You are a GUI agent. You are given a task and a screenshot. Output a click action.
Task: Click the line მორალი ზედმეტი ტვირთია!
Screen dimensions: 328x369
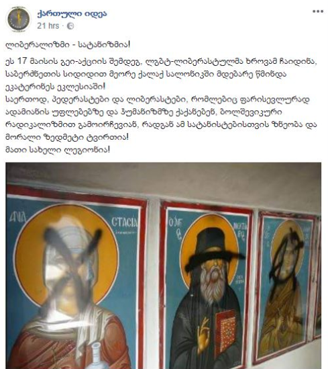pyautogui.click(x=67, y=137)
